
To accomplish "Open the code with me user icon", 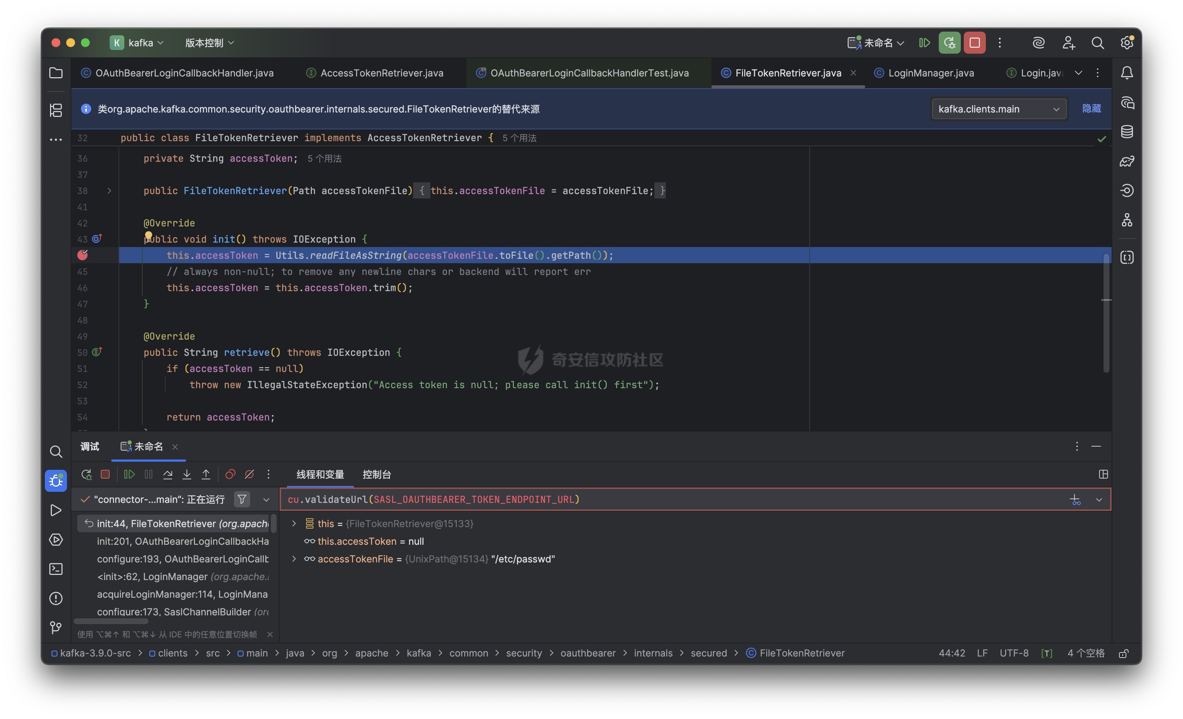I will pyautogui.click(x=1068, y=43).
